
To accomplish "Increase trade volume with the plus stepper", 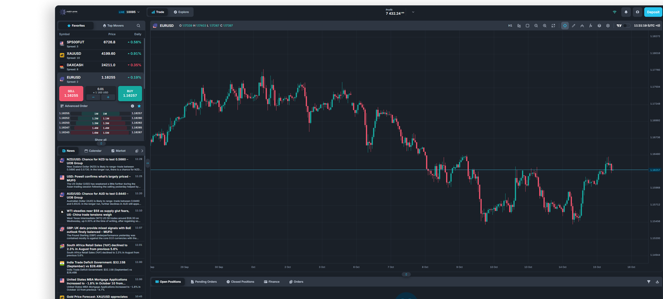I will tap(108, 97).
